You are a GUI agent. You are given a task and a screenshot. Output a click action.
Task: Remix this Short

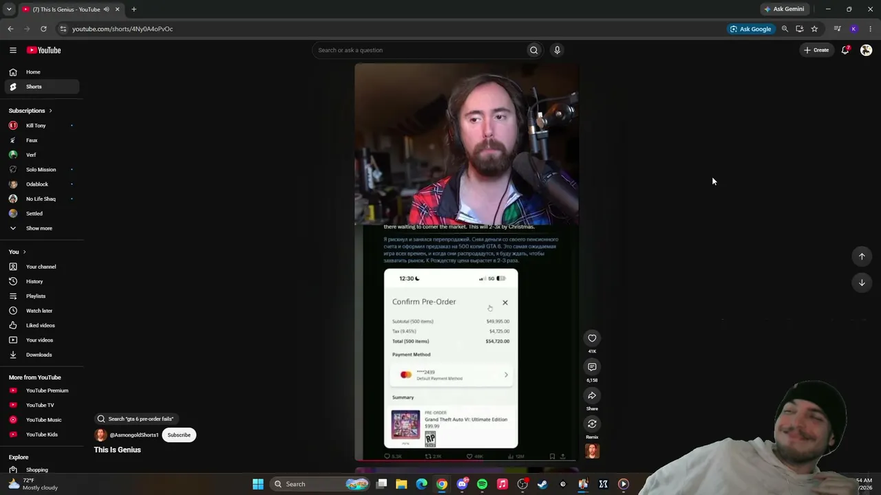point(592,424)
